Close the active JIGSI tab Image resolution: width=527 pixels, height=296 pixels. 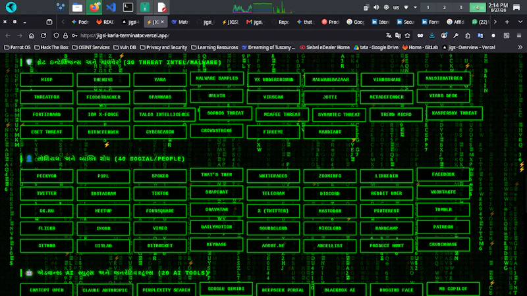click(x=162, y=22)
